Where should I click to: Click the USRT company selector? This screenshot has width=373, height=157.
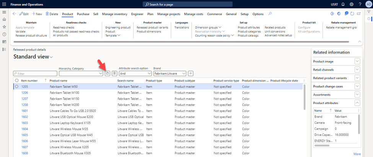tap(334, 4)
